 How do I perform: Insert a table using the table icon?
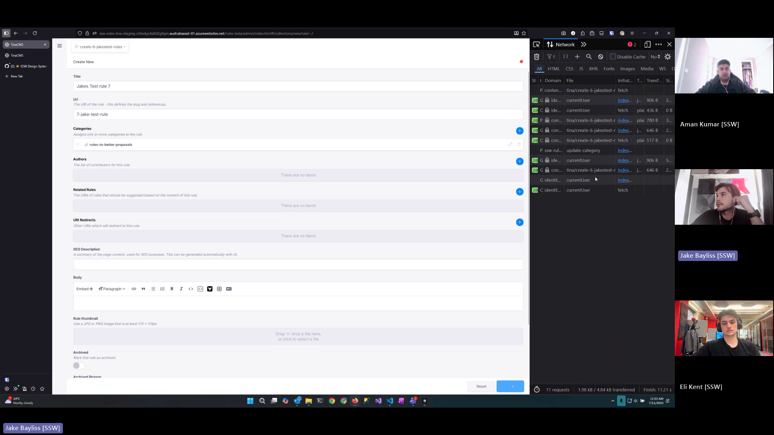[219, 289]
